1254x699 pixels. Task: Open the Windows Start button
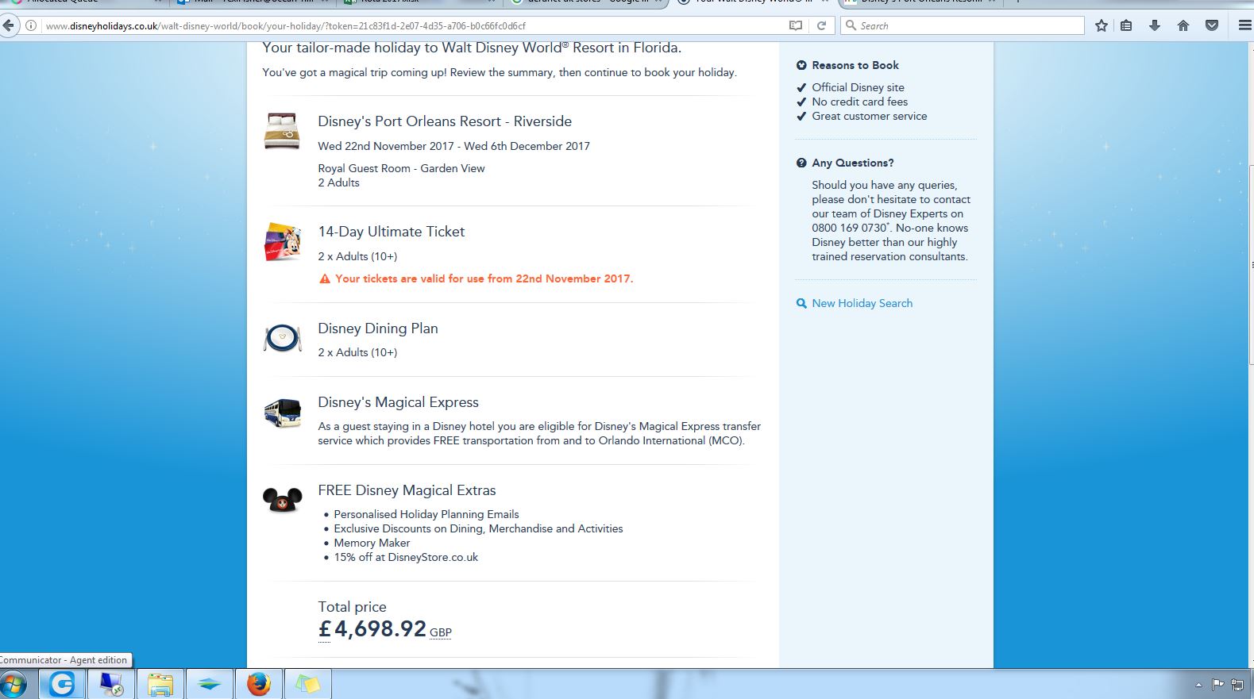pos(14,684)
